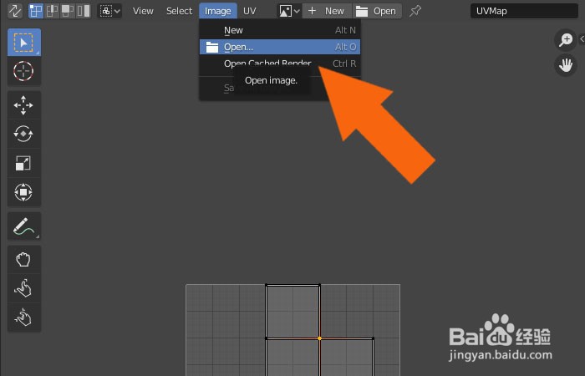Image resolution: width=585 pixels, height=376 pixels.
Task: Close the highlighted Image menu
Action: pyautogui.click(x=218, y=11)
